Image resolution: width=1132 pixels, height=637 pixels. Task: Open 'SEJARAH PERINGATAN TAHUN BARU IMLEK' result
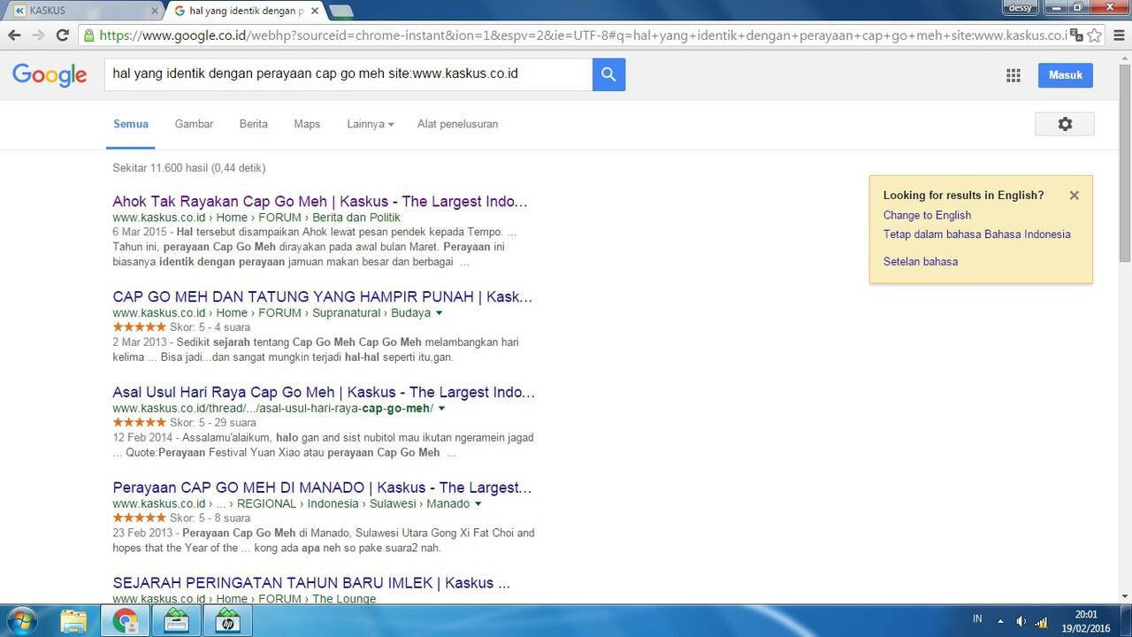tap(311, 583)
